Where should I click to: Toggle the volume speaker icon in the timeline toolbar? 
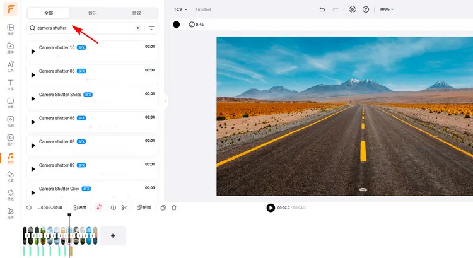[x=29, y=208]
